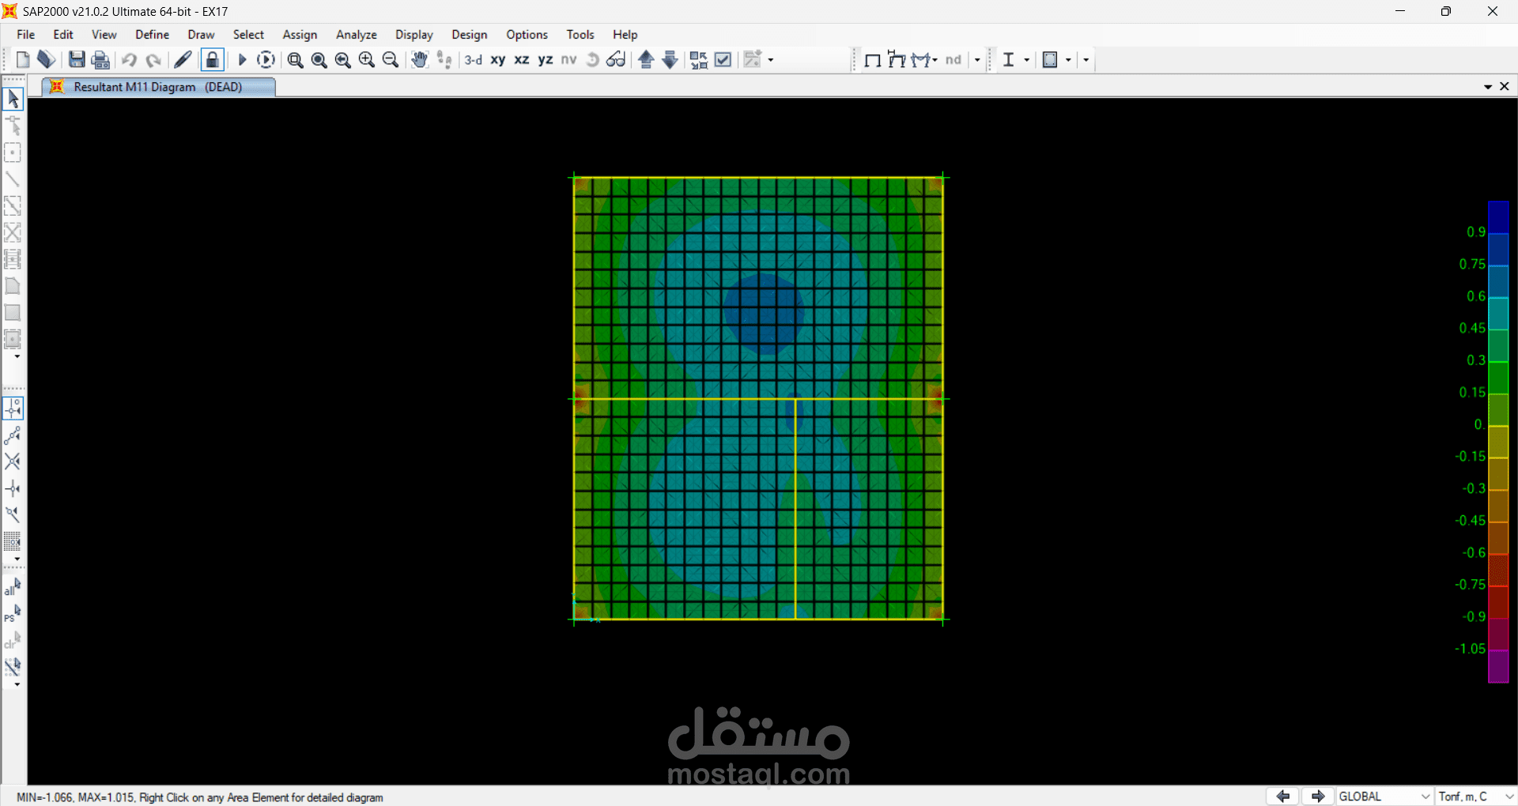Viewport: 1518px width, 806px height.
Task: Toggle the Set Display Options checkmark icon
Action: (x=723, y=60)
